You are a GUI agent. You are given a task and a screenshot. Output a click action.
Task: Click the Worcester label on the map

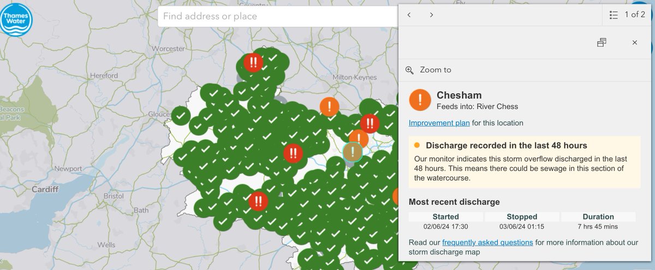tap(169, 48)
